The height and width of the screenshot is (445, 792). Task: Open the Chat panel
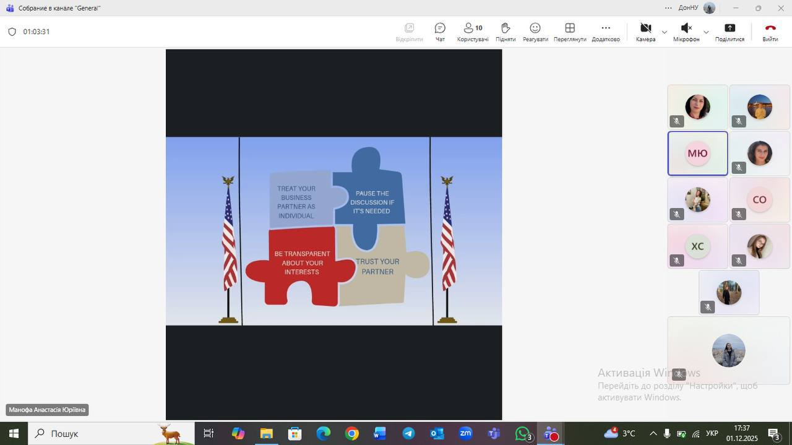[x=440, y=32]
